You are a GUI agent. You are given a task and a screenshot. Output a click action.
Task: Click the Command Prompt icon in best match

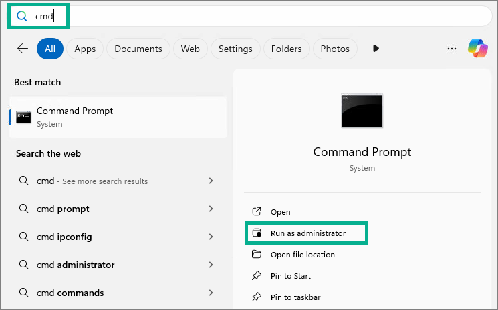(23, 117)
